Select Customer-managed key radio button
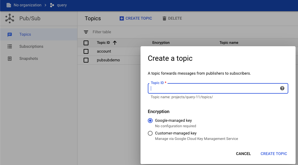This screenshot has width=298, height=165. [x=150, y=133]
